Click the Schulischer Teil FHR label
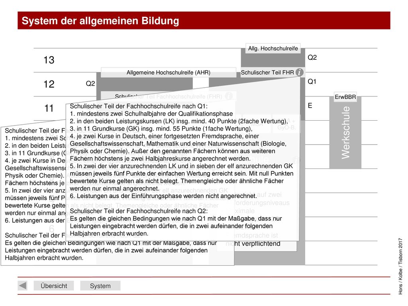The image size is (408, 306). click(267, 73)
